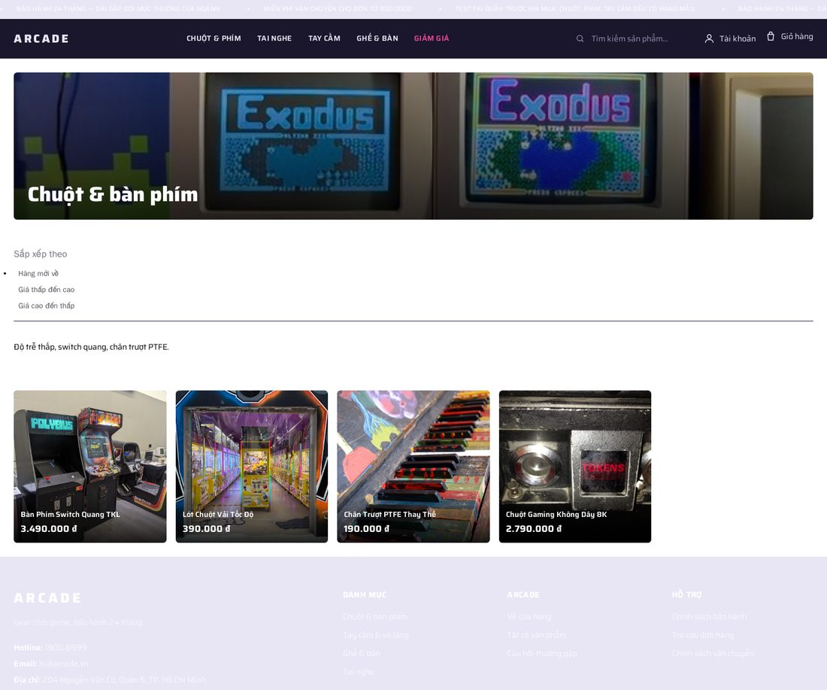Open footer link Chính sách vận chuyển
Image resolution: width=827 pixels, height=690 pixels.
(x=713, y=654)
